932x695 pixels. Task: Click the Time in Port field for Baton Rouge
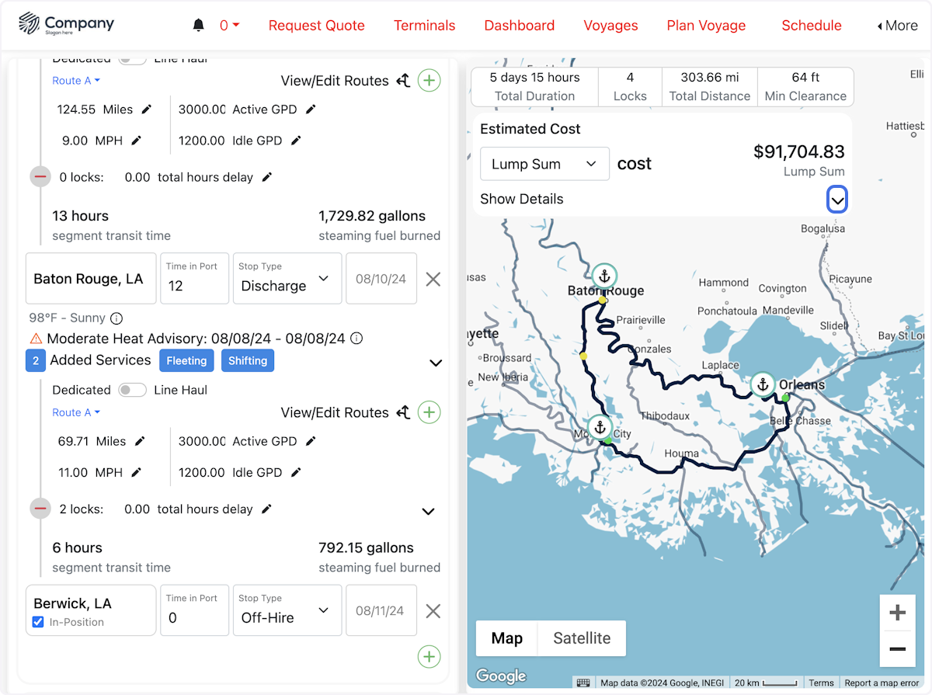tap(194, 285)
